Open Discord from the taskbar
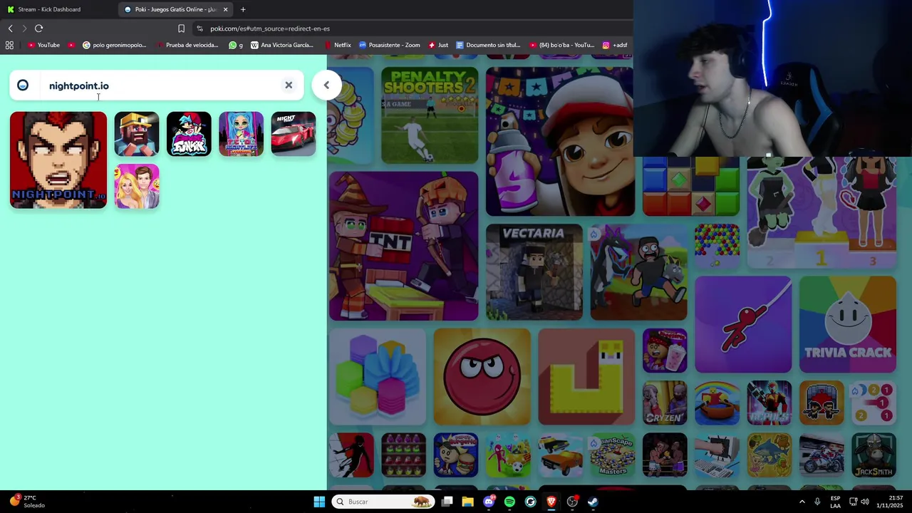 click(x=489, y=502)
